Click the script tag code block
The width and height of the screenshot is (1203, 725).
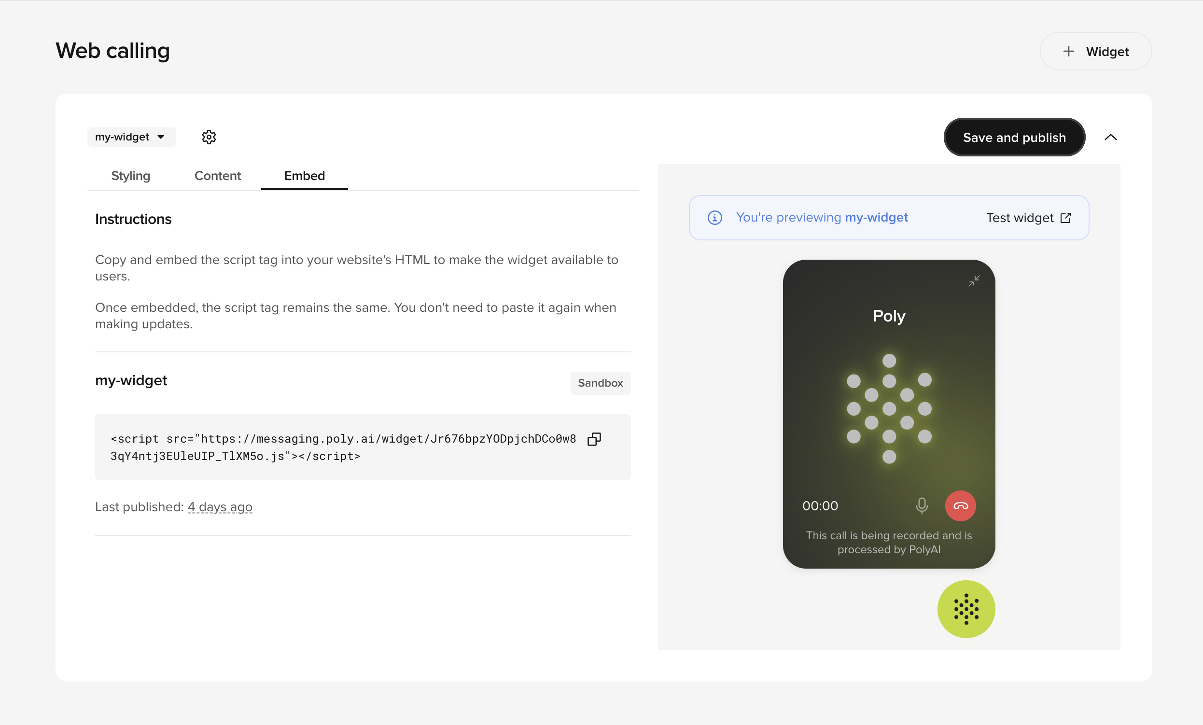tap(363, 446)
